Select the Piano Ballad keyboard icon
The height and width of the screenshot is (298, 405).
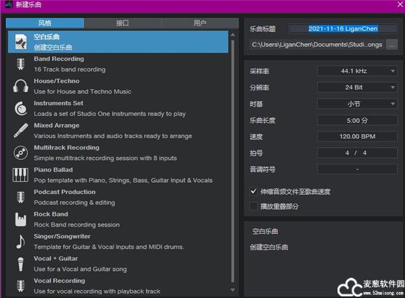pos(20,175)
